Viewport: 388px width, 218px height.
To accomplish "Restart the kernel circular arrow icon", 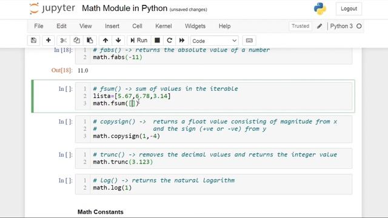I will coord(170,41).
